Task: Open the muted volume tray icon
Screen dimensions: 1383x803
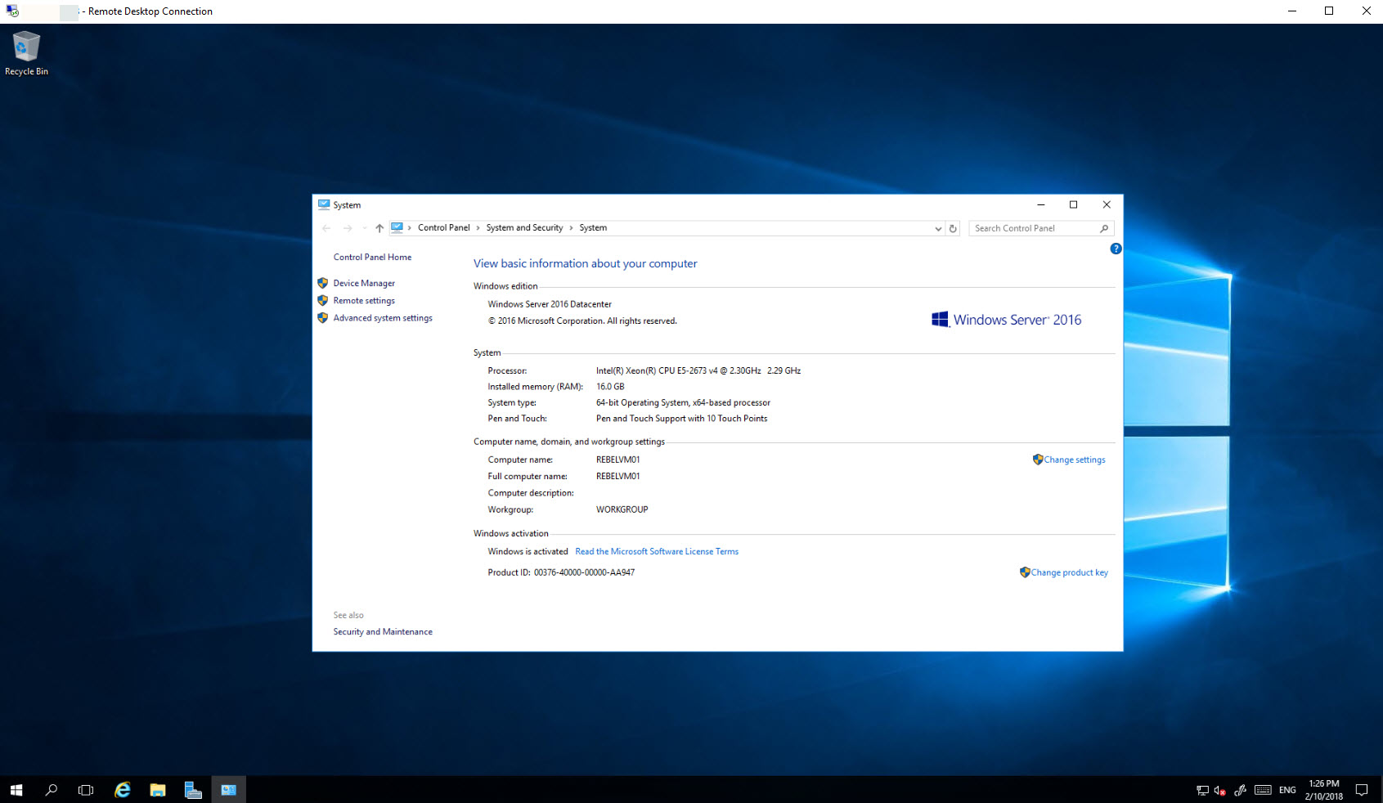Action: click(x=1220, y=791)
